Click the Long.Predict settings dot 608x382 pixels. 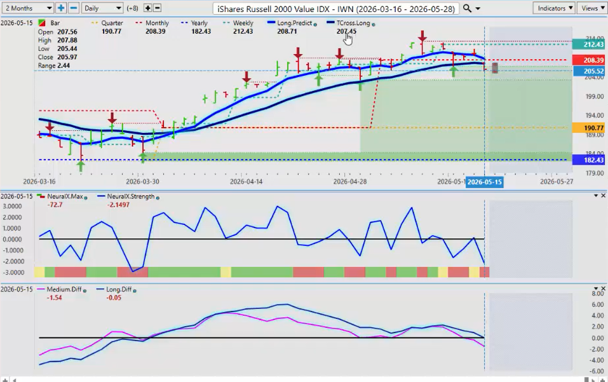pyautogui.click(x=315, y=24)
